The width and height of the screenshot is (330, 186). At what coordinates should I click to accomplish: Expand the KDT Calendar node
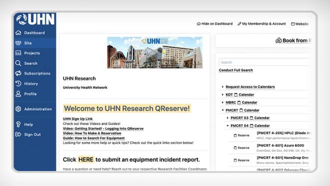click(x=222, y=94)
